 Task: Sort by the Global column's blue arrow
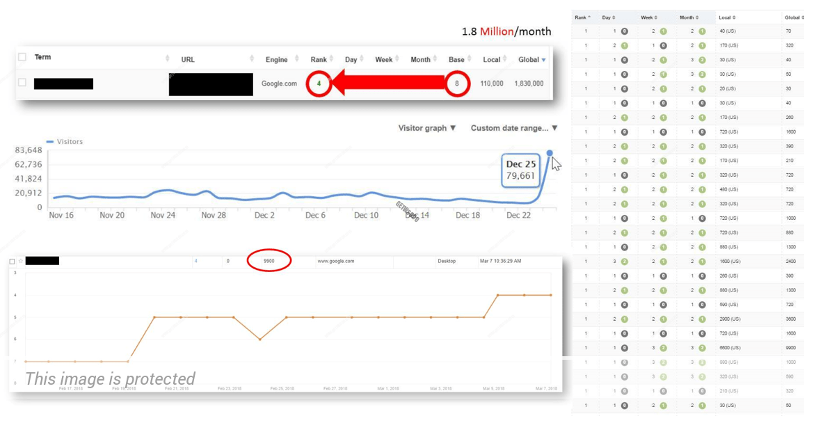[543, 60]
